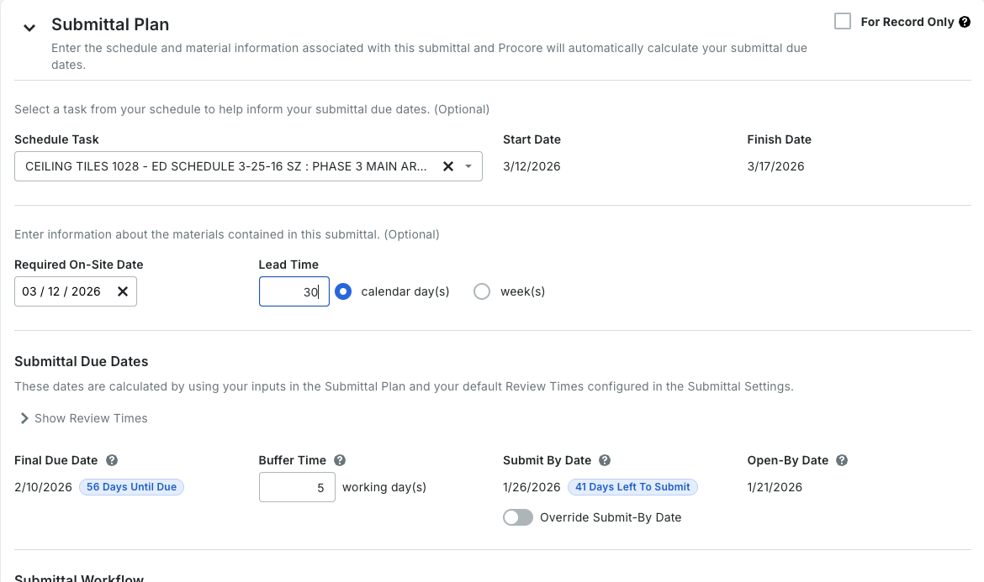Screen dimensions: 984x582
Task: Click the 56 Days Until Due badge
Action: [x=131, y=487]
